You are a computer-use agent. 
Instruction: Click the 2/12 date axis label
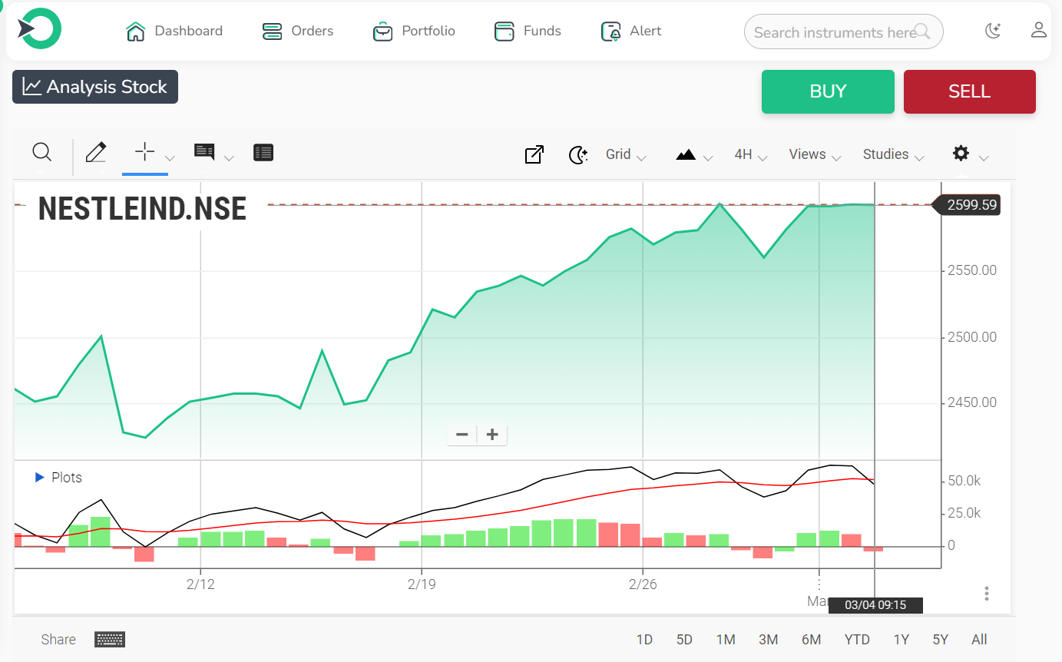tap(200, 584)
